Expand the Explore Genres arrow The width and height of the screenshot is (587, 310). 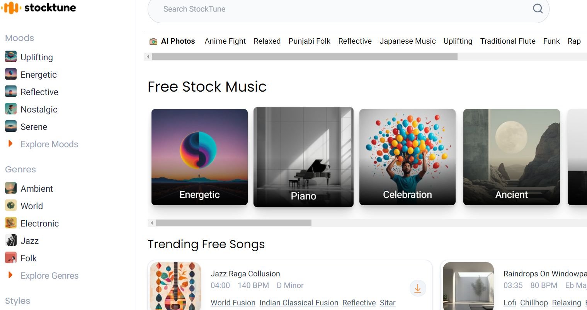tap(10, 275)
